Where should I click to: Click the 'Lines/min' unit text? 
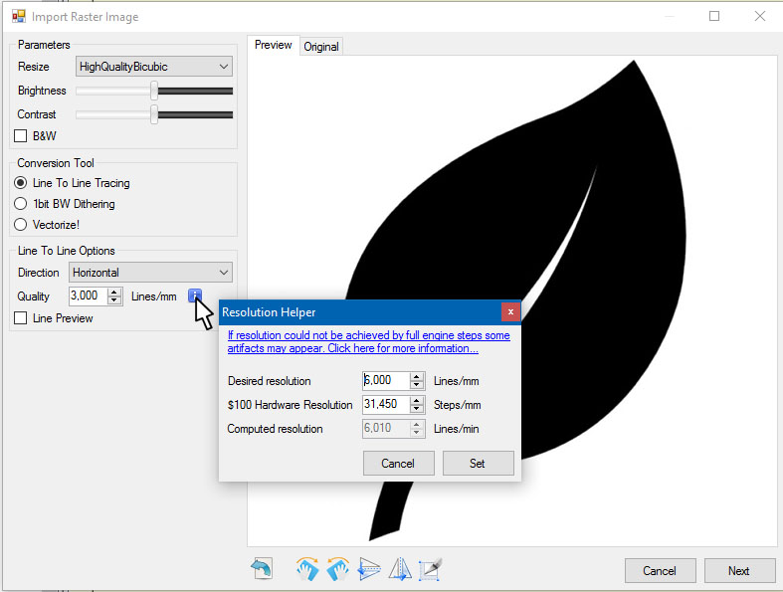[456, 429]
